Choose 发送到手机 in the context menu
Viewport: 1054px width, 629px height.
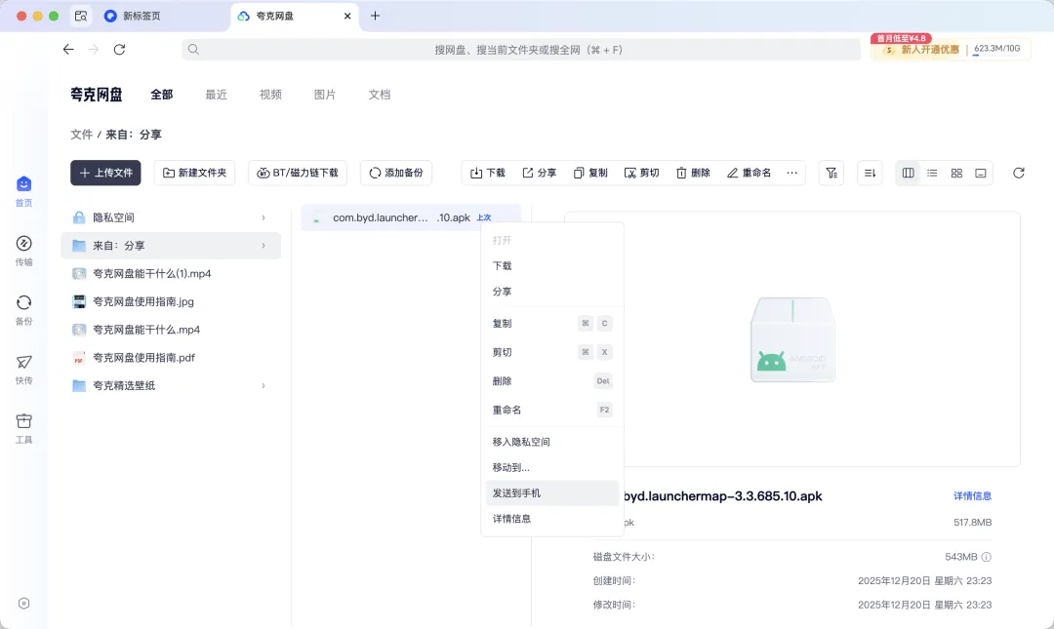tap(551, 492)
